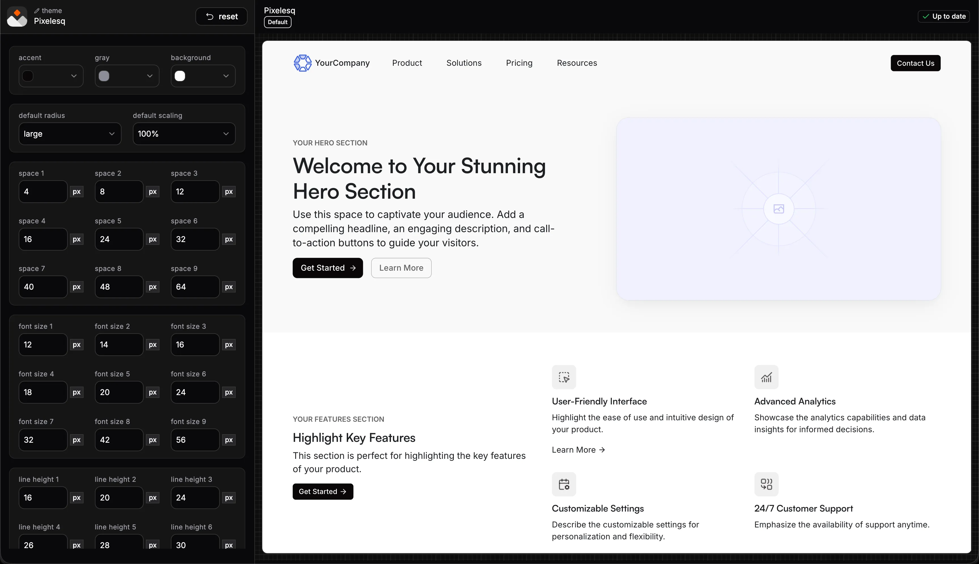The height and width of the screenshot is (564, 979).
Task: Click the User-Friendly Interface cursor icon
Action: (564, 377)
